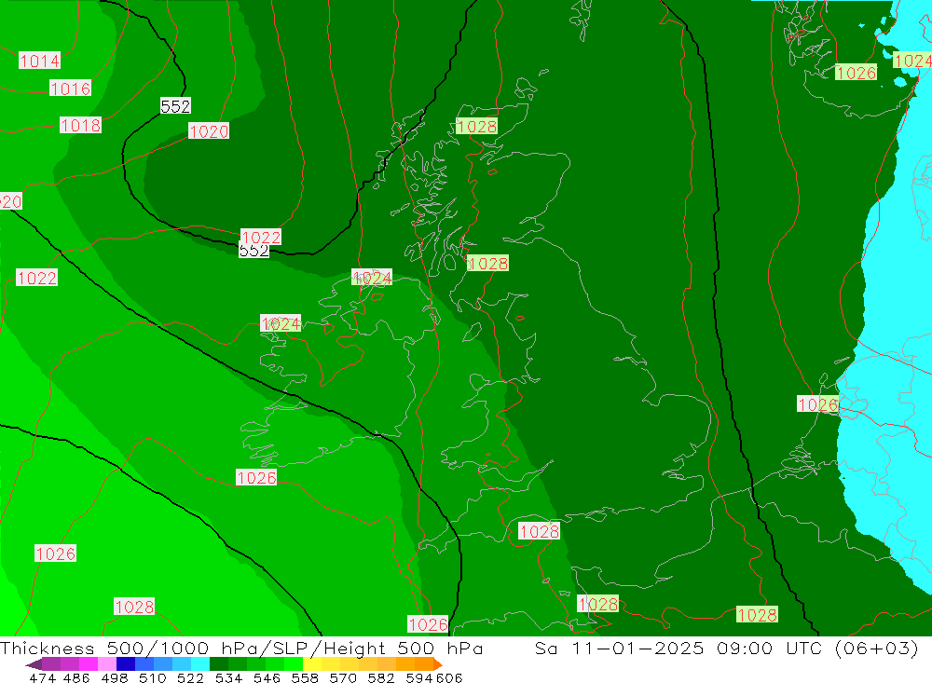Screen dimensions: 932x683
Task: Click the 558 legend value
Action: click(x=305, y=677)
